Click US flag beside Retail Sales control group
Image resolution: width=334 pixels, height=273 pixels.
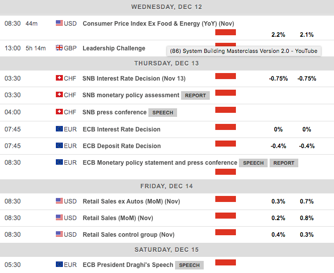[x=59, y=235]
